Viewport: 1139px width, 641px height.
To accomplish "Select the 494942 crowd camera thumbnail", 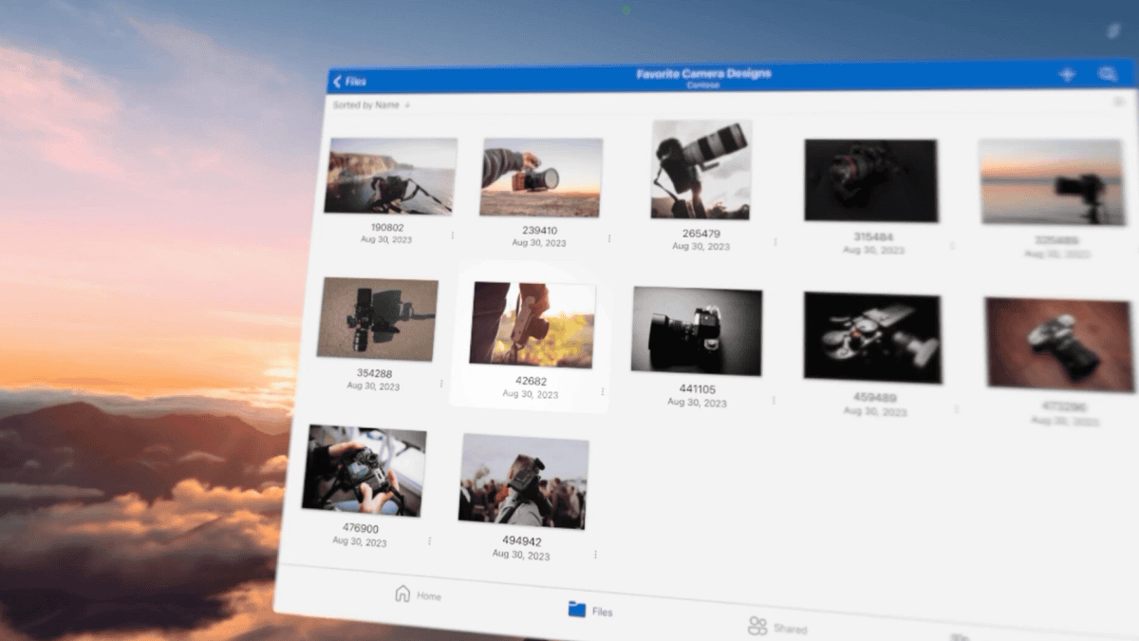I will [524, 481].
